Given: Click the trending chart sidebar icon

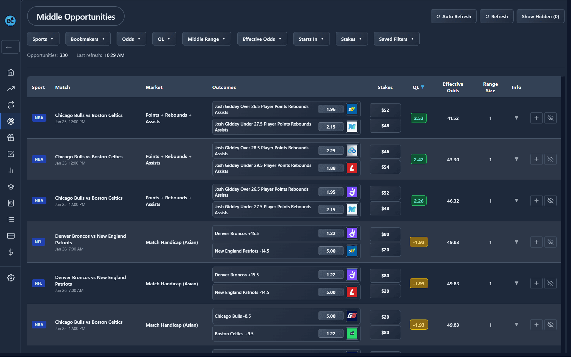Looking at the screenshot, I should click(x=11, y=89).
